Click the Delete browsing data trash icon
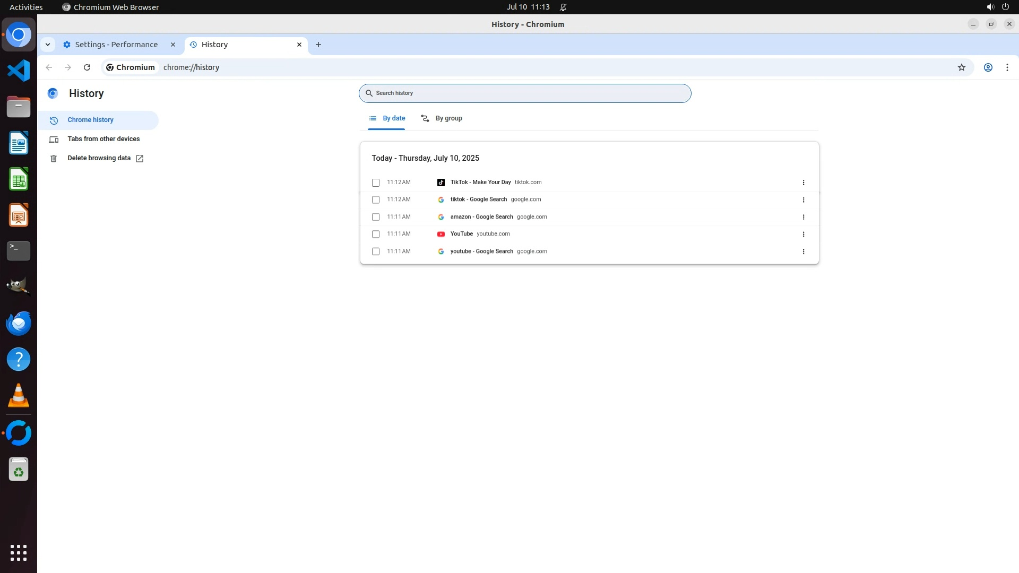The image size is (1019, 573). point(54,159)
